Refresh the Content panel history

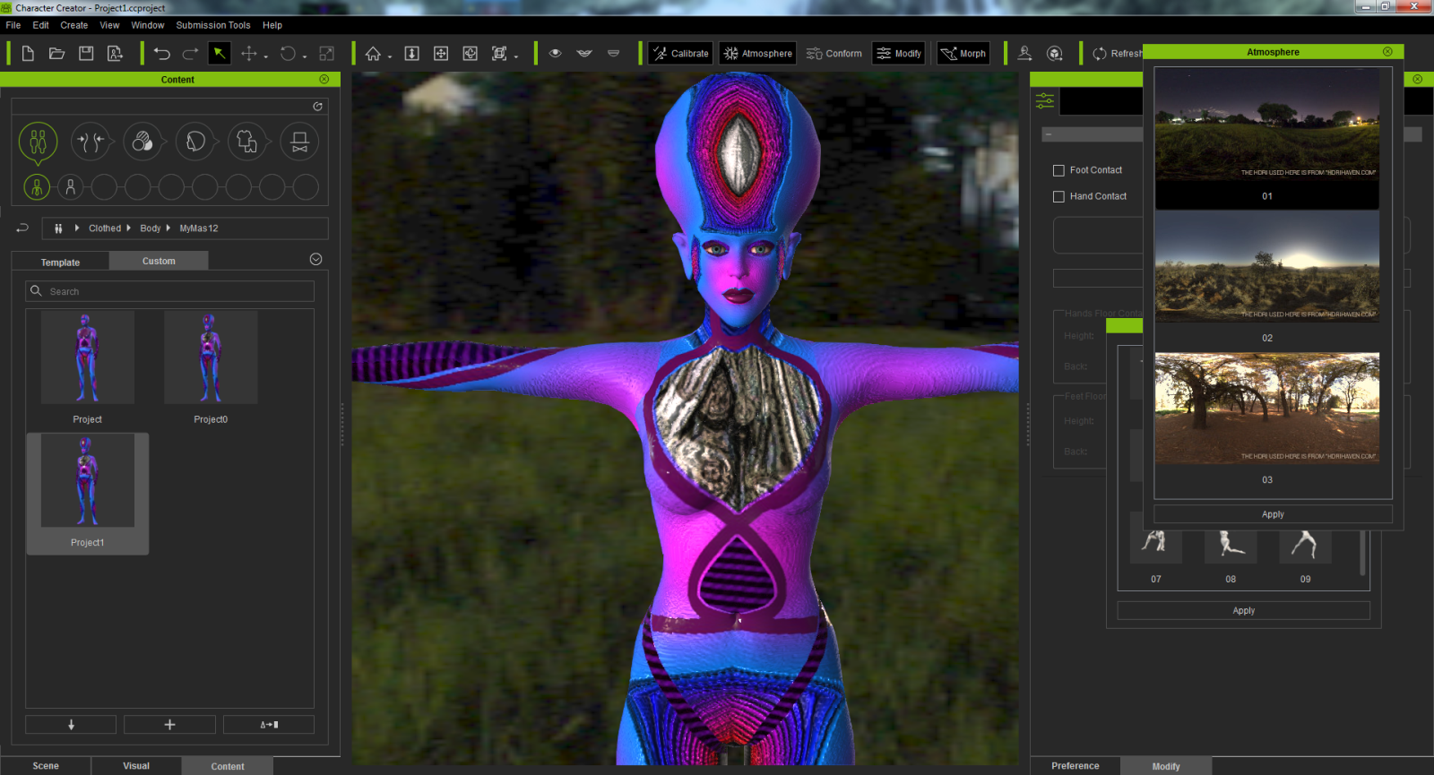(317, 107)
